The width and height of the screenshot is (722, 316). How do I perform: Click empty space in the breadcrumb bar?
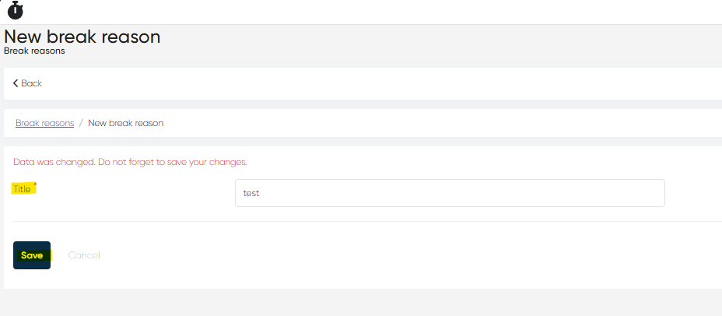(436, 123)
